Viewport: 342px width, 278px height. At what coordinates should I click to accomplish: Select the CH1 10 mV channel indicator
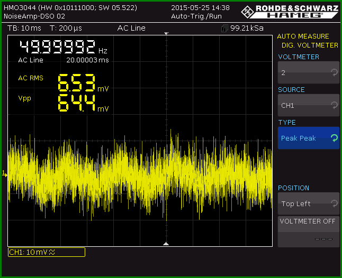pyautogui.click(x=47, y=252)
